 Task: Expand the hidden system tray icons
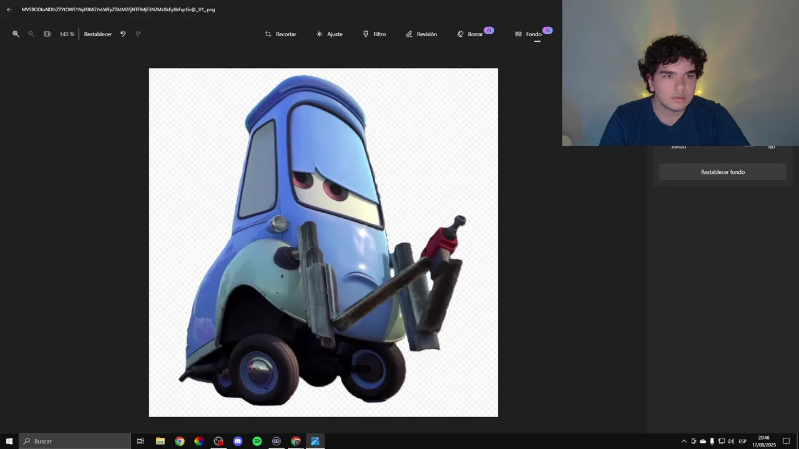684,441
